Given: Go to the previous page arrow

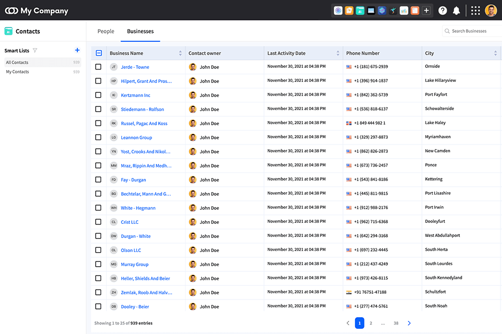Looking at the screenshot, I should pos(348,323).
